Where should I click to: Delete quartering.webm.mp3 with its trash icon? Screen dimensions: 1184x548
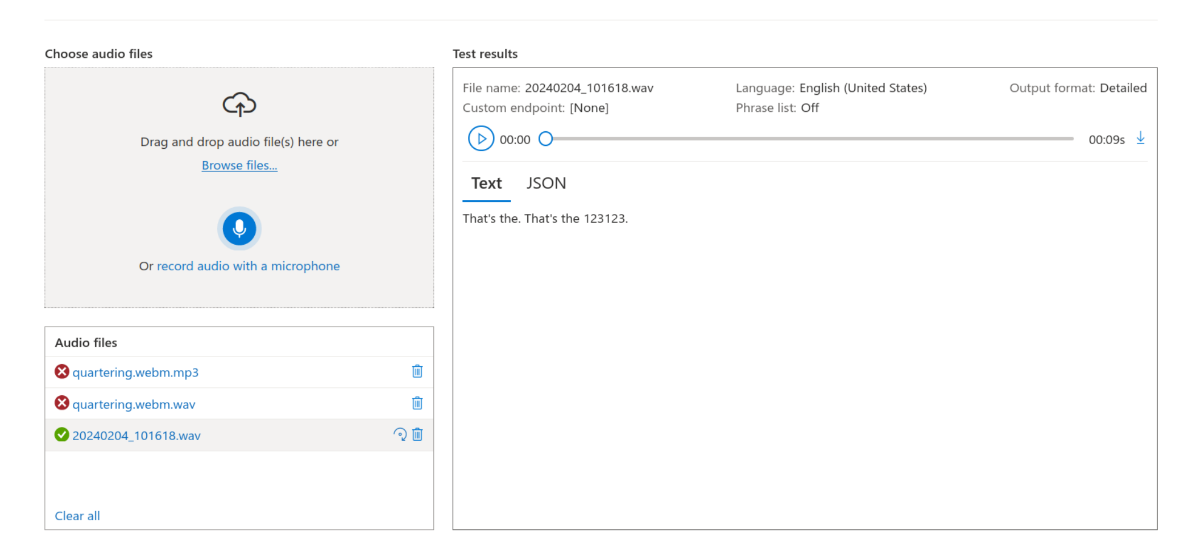(x=417, y=371)
